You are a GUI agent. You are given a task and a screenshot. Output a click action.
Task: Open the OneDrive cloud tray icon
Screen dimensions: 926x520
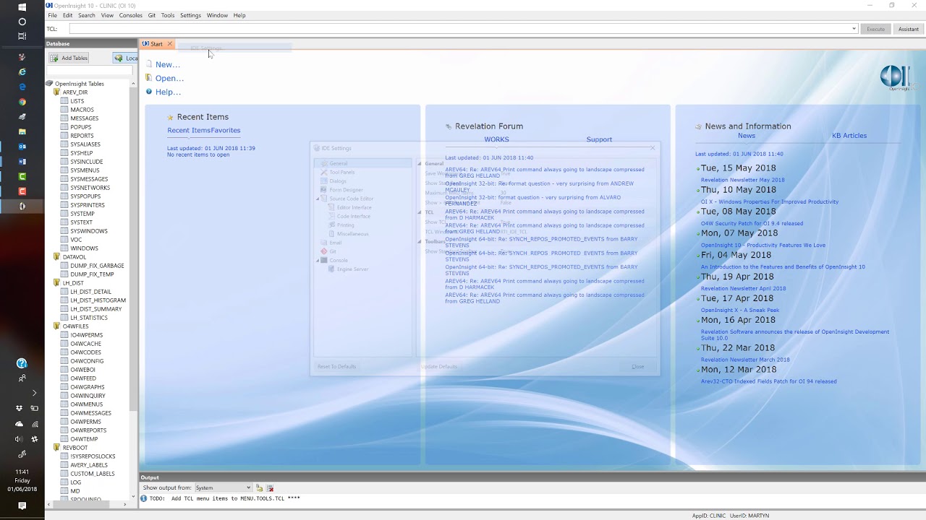[19, 424]
